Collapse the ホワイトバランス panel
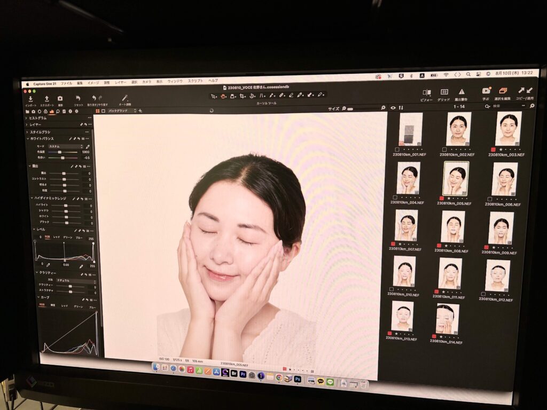 pyautogui.click(x=28, y=139)
